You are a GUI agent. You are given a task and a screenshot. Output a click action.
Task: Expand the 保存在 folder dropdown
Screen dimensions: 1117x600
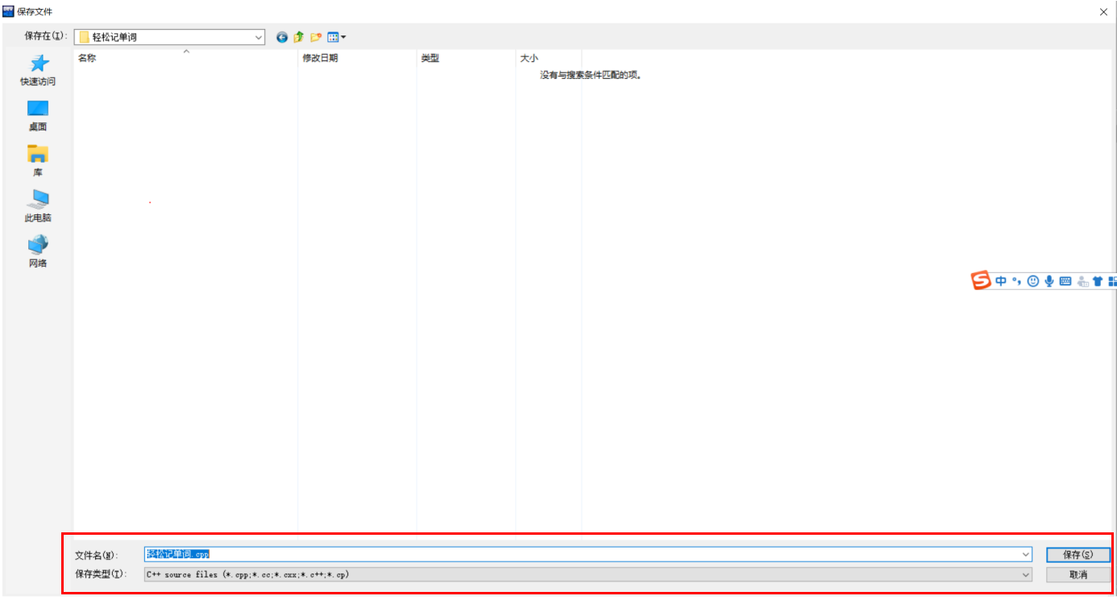click(x=259, y=37)
